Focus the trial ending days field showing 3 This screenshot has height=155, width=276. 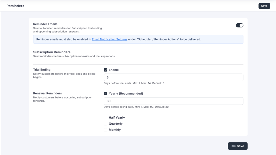click(x=173, y=77)
